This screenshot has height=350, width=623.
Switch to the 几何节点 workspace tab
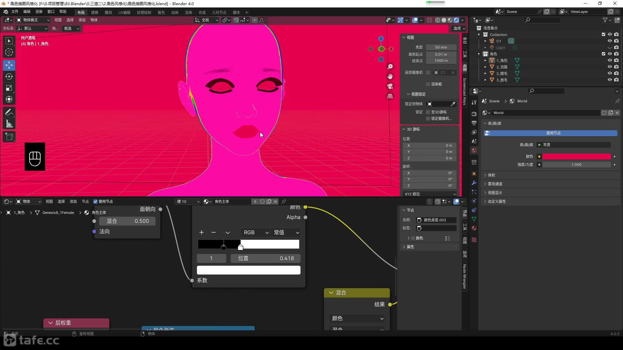219,12
